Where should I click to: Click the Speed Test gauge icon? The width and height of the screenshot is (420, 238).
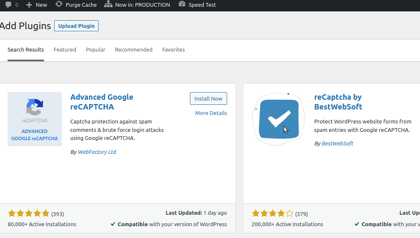182,4
